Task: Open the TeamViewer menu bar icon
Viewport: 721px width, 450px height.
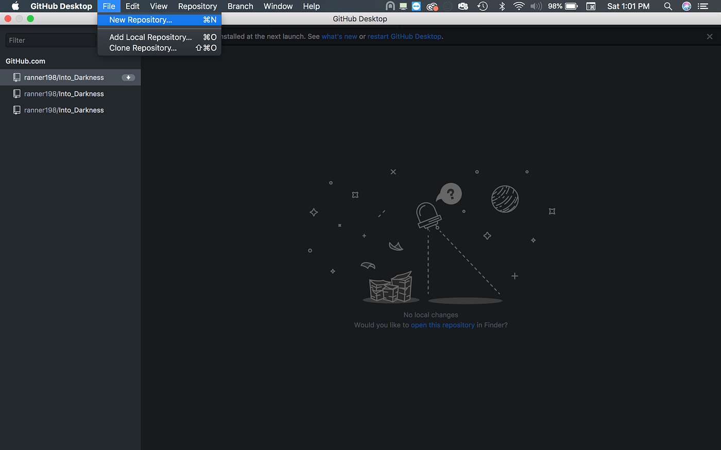Action: [416, 6]
